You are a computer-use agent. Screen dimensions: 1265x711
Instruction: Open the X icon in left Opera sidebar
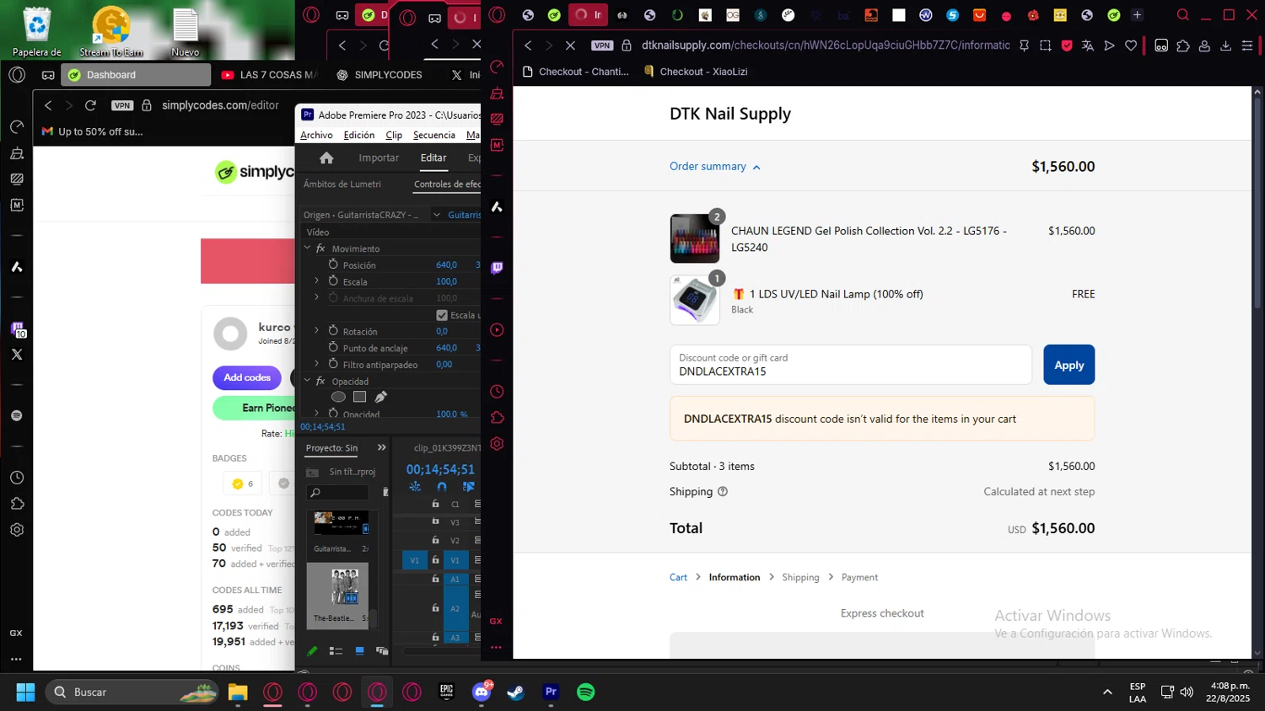[17, 355]
